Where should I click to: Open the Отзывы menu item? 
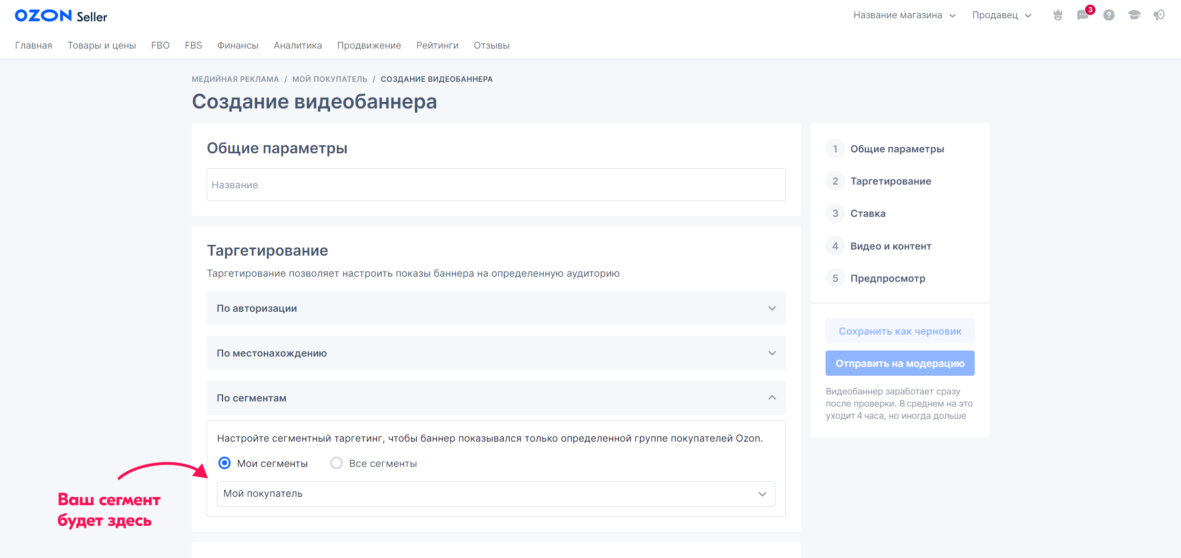point(492,45)
